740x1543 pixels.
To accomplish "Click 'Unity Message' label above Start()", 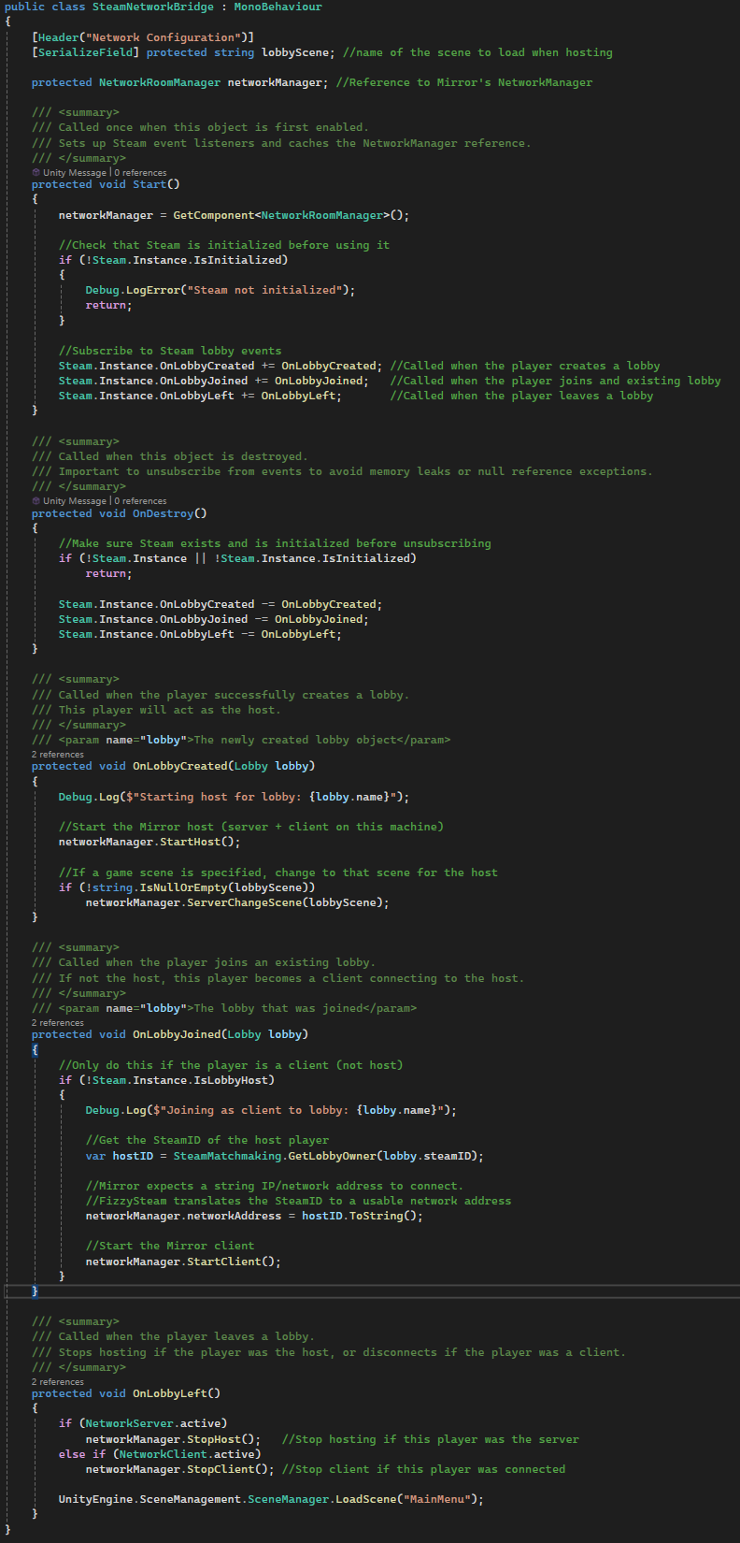I will [x=75, y=172].
